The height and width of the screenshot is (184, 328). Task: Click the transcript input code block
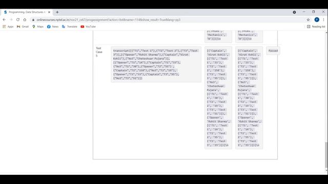coord(156,64)
